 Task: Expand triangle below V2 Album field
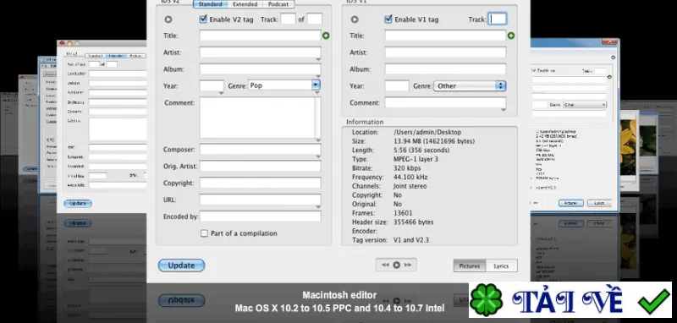point(318,76)
